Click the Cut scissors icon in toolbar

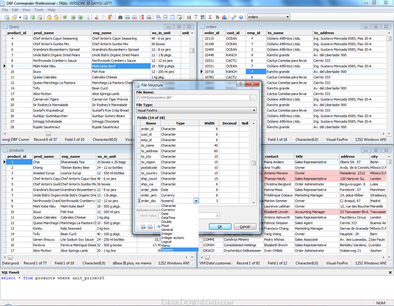click(x=96, y=17)
